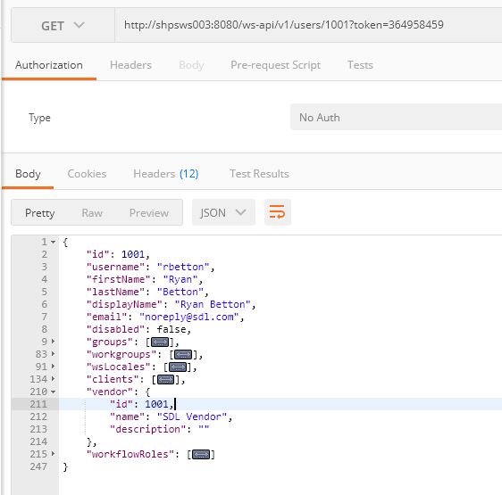
Task: Collapse the root object at line 1
Action: point(53,242)
